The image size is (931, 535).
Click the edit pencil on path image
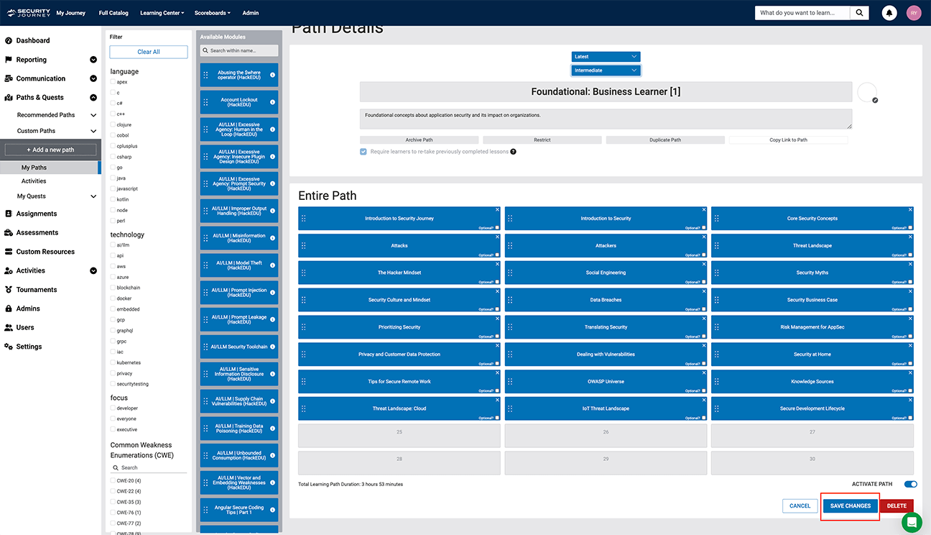coord(874,101)
